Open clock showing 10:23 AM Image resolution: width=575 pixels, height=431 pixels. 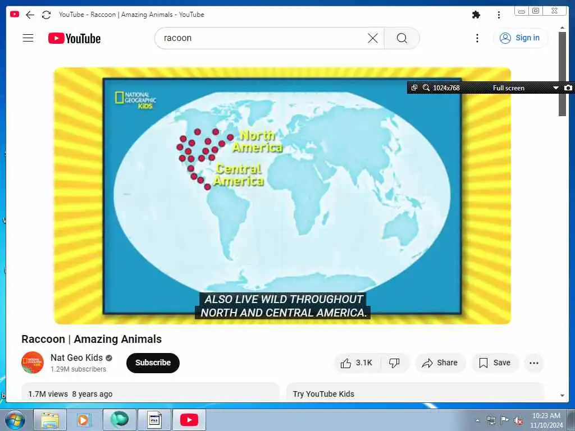click(546, 420)
